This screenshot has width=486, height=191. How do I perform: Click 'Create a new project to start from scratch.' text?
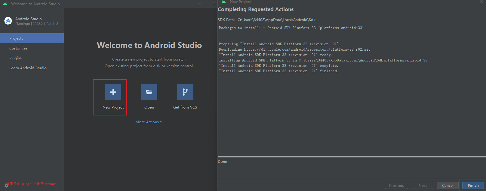(x=149, y=59)
